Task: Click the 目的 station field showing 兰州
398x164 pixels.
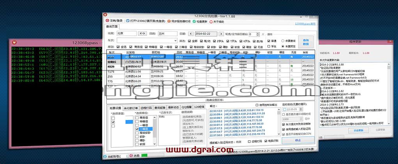Action: 167,34
